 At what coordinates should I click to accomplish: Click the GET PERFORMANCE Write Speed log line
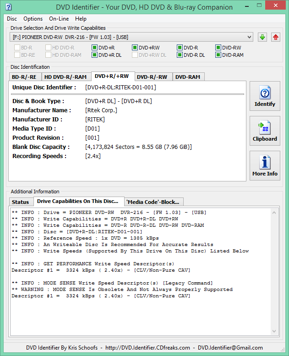click(93, 264)
